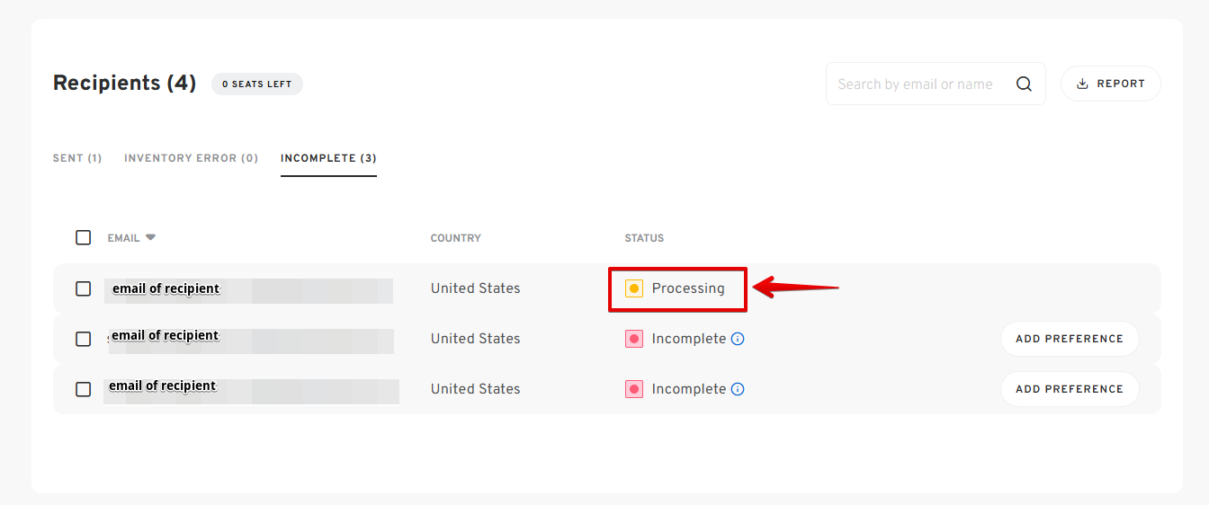
Task: Click Add Preference for the second recipient
Action: [1070, 339]
